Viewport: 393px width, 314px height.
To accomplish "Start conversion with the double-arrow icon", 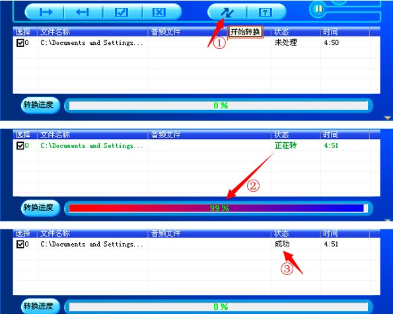I will click(227, 13).
